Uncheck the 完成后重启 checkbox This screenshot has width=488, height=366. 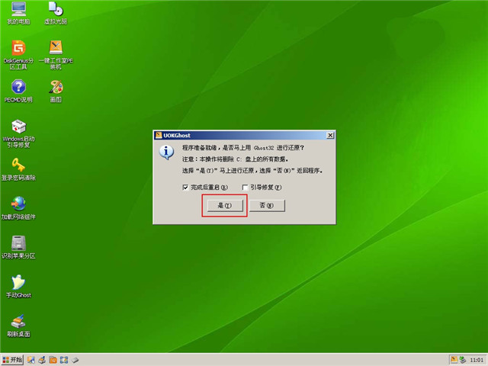click(x=185, y=187)
